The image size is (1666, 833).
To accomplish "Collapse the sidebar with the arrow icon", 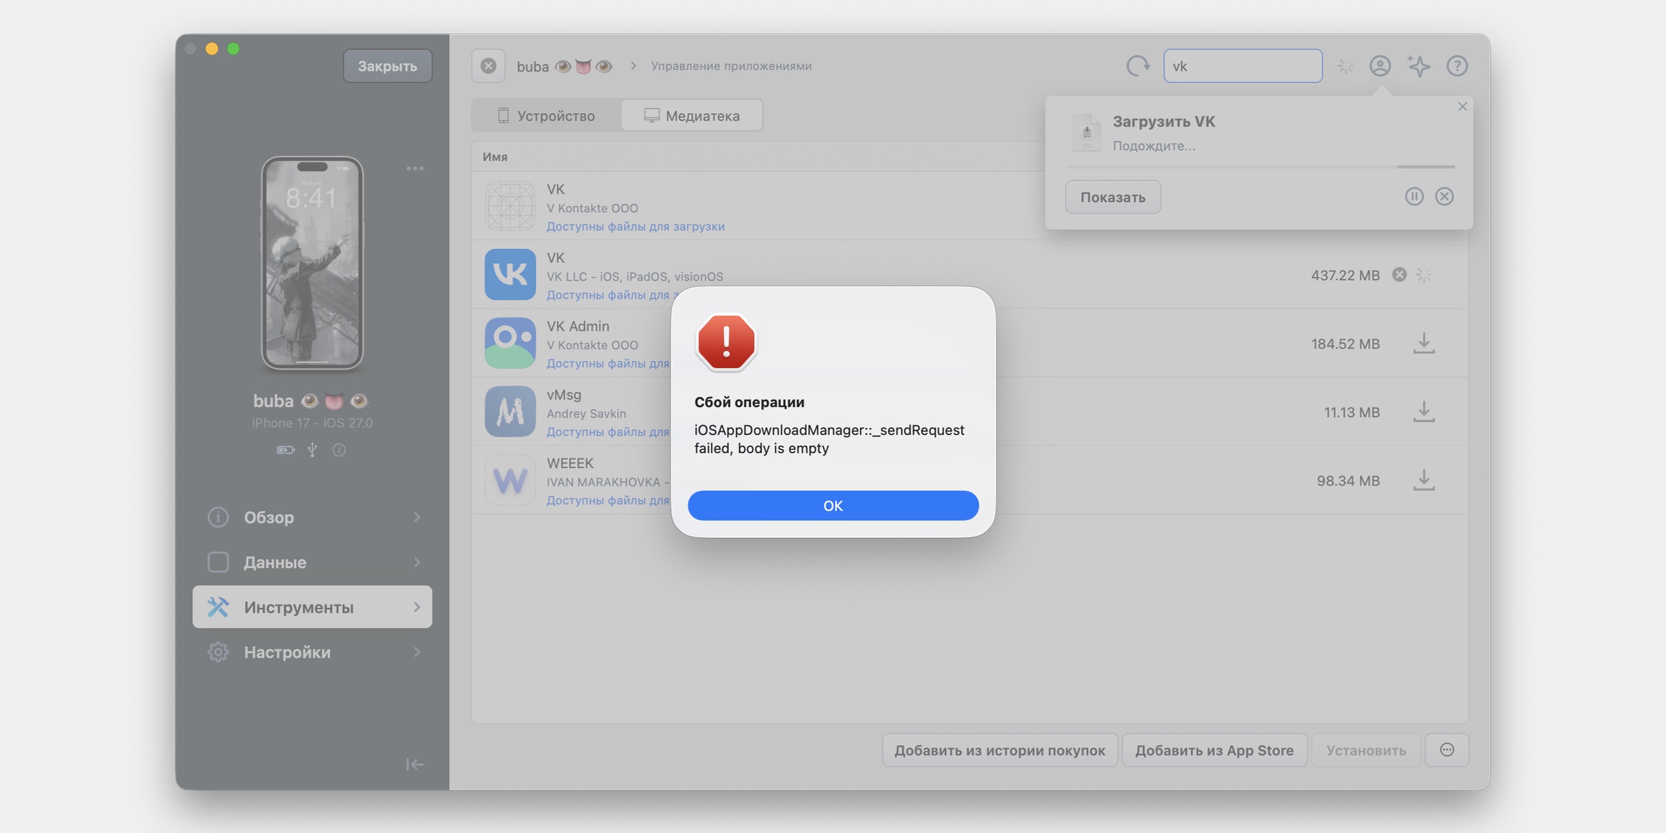I will pos(415,764).
